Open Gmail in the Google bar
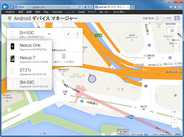The height and width of the screenshot is (137, 184). [81, 12]
